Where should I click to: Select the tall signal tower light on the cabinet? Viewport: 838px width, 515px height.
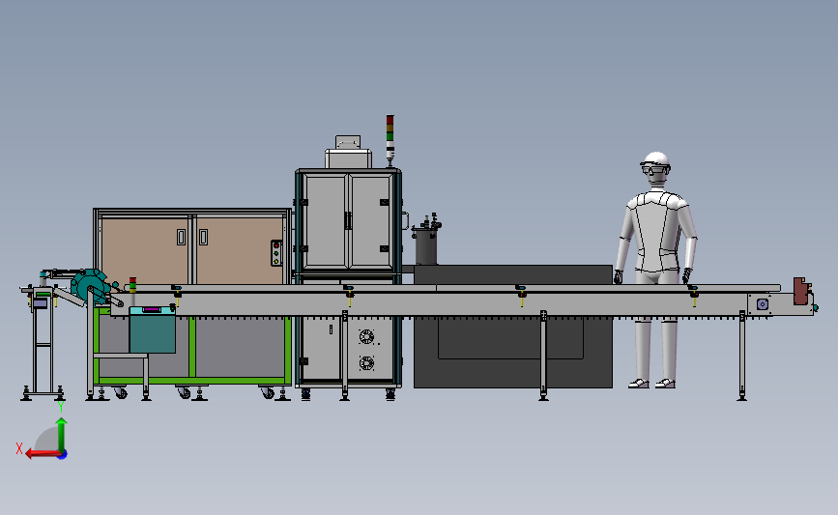pyautogui.click(x=390, y=140)
